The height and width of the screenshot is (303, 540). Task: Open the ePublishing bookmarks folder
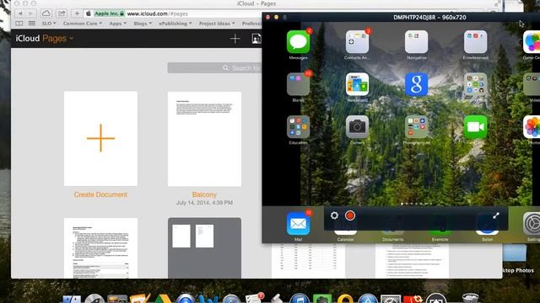175,24
